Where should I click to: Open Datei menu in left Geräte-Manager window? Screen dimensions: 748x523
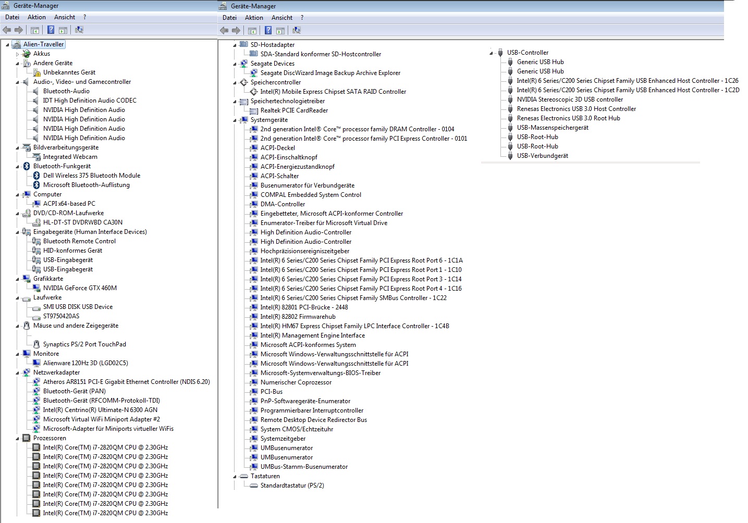[x=13, y=17]
